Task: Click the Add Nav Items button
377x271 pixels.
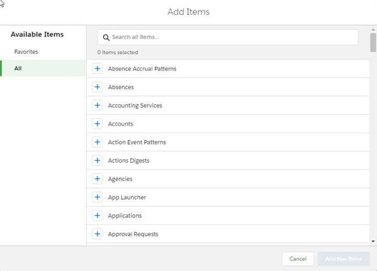Action: [343, 259]
